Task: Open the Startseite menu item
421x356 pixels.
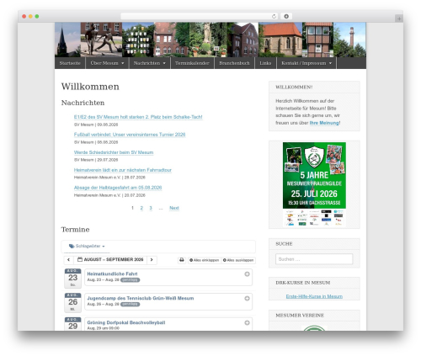Action: coord(70,63)
